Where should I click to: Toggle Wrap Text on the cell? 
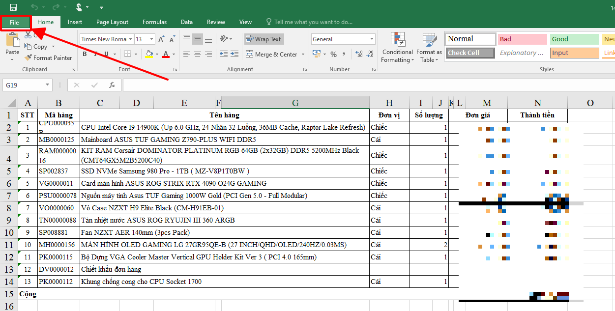pyautogui.click(x=264, y=39)
